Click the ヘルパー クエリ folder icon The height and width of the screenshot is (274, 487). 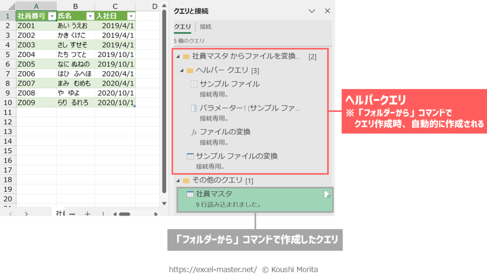coord(190,71)
